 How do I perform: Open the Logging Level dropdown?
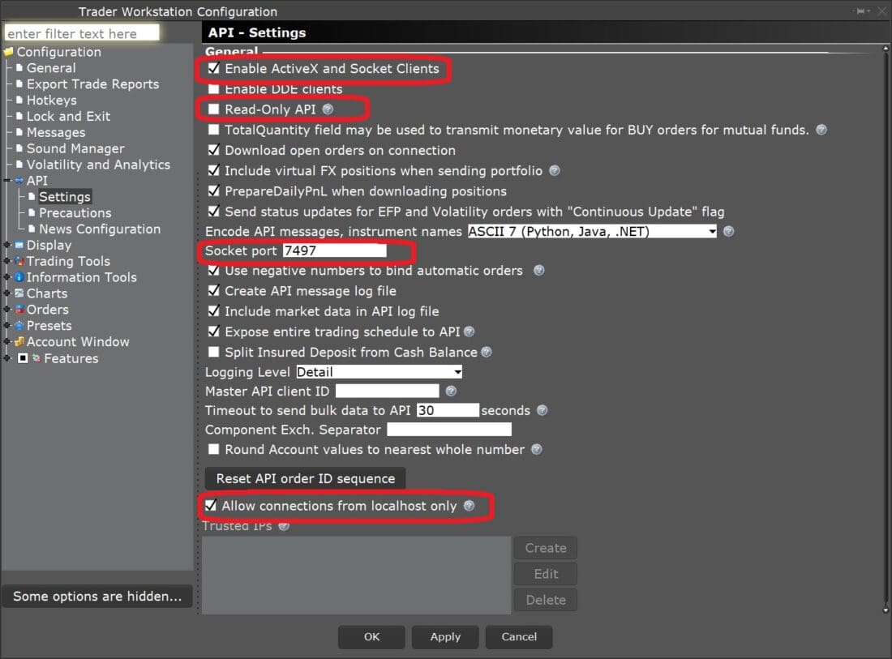pyautogui.click(x=455, y=371)
